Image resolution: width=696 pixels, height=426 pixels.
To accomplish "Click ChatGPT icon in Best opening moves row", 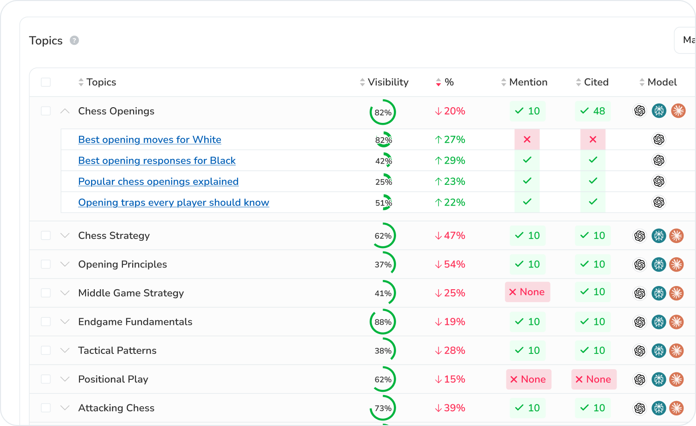I will coord(659,140).
